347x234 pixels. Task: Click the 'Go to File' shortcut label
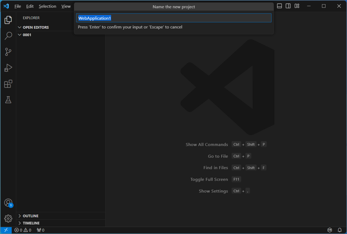[218, 156]
